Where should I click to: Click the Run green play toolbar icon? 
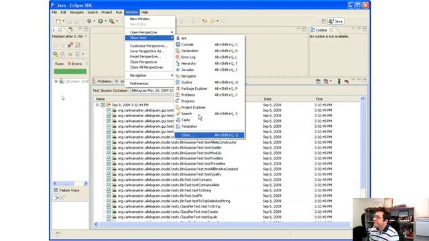(x=101, y=21)
